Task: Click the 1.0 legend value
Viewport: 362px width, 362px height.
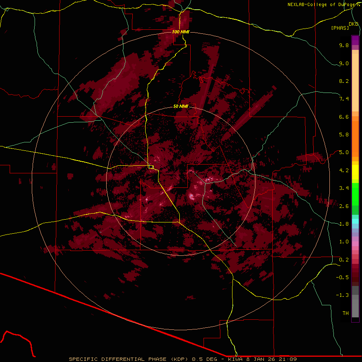Action: pos(344,242)
